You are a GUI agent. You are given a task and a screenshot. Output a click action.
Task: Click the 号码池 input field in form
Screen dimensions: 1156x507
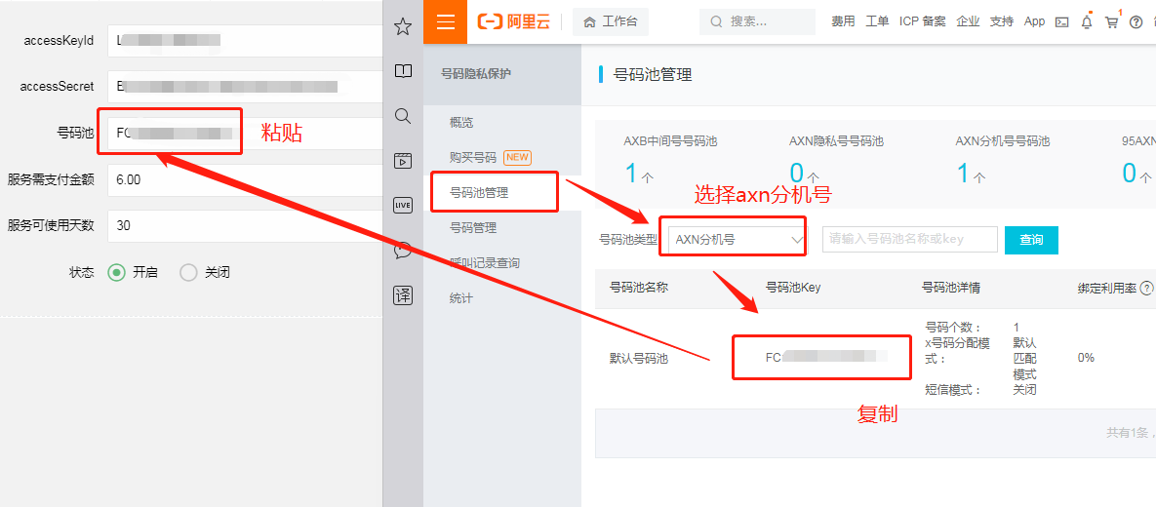(245, 134)
